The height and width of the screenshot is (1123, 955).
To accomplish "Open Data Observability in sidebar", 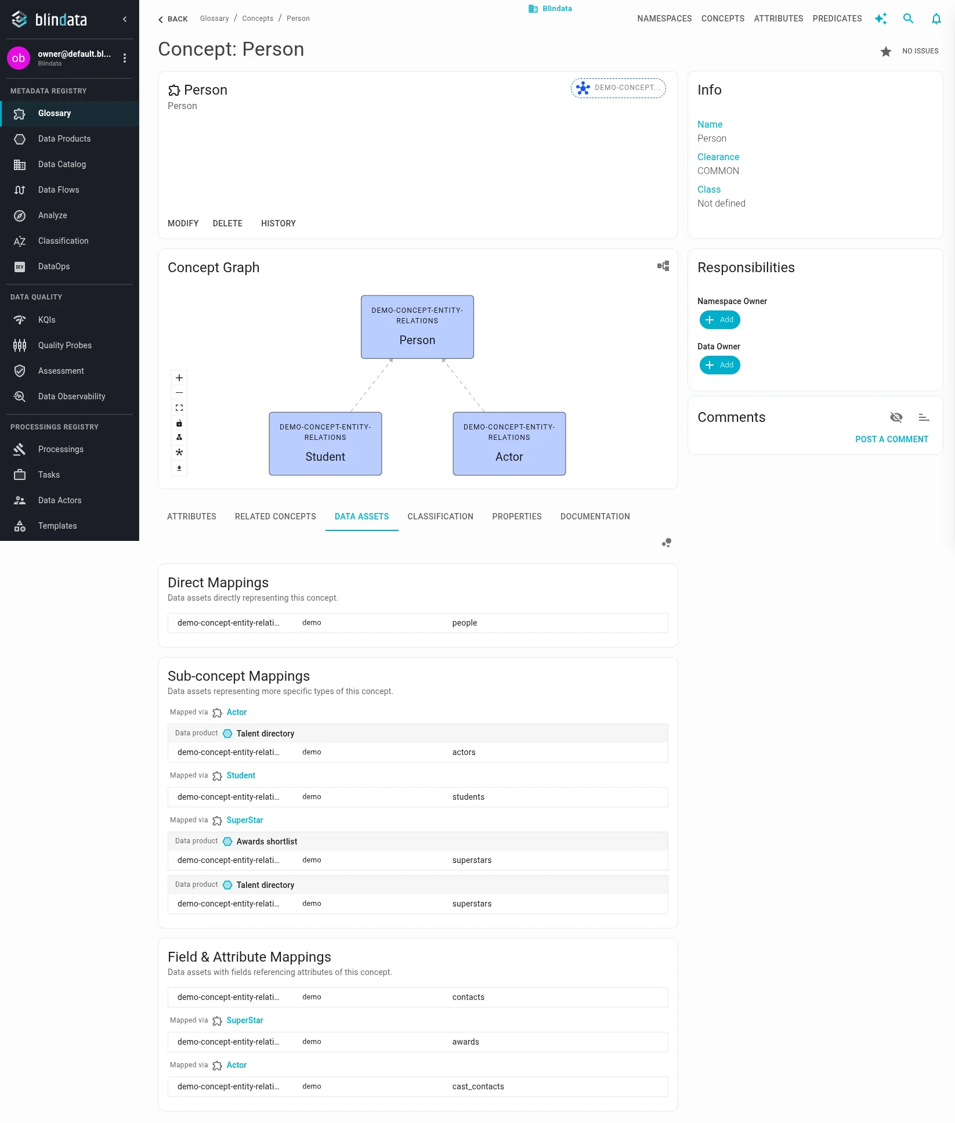I will (70, 396).
